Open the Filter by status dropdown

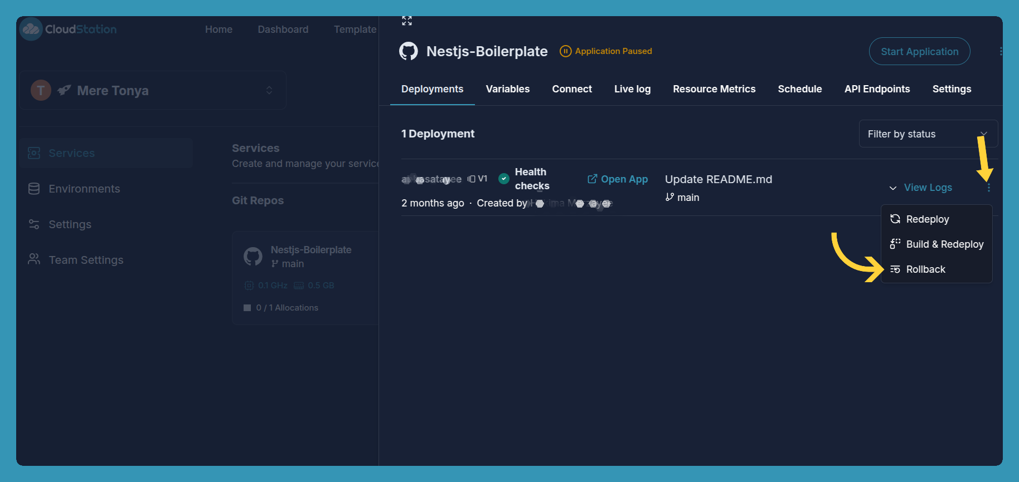[928, 134]
